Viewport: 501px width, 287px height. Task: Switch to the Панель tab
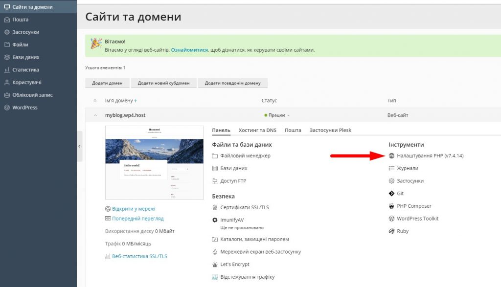coord(221,130)
